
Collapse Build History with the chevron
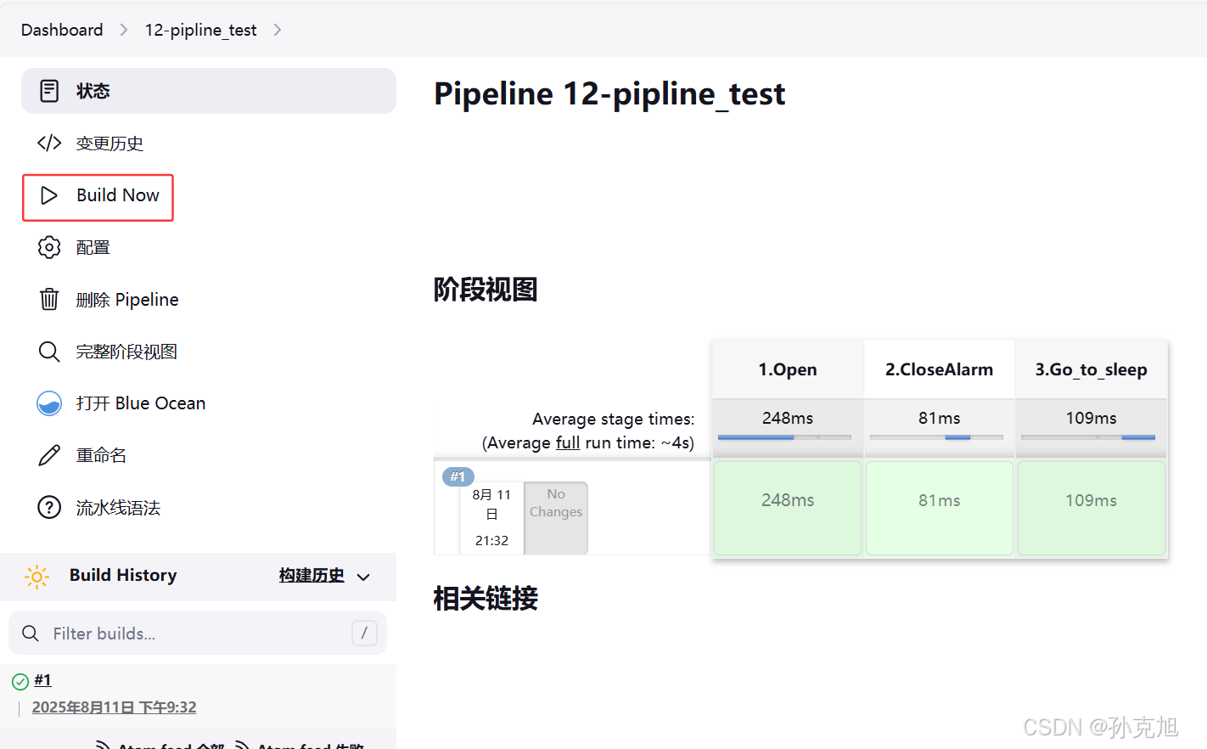tap(363, 577)
